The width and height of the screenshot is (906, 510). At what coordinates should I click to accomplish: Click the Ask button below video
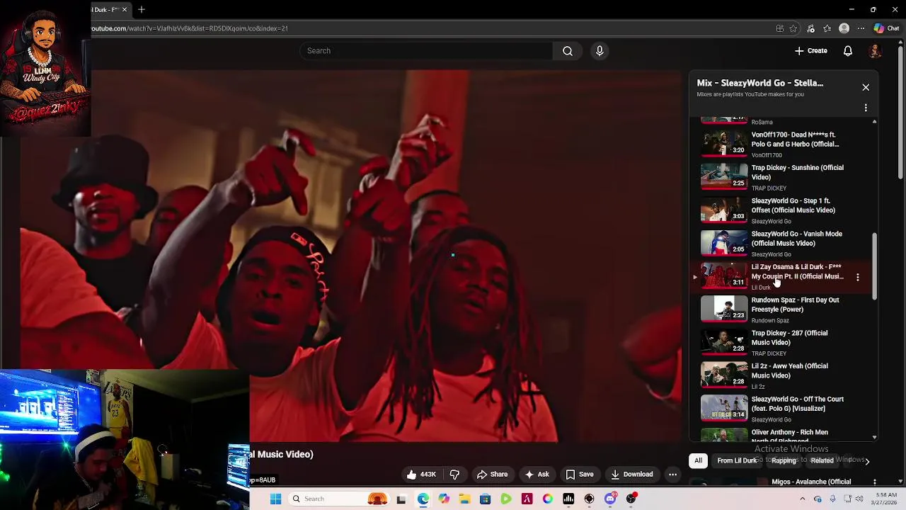537,475
